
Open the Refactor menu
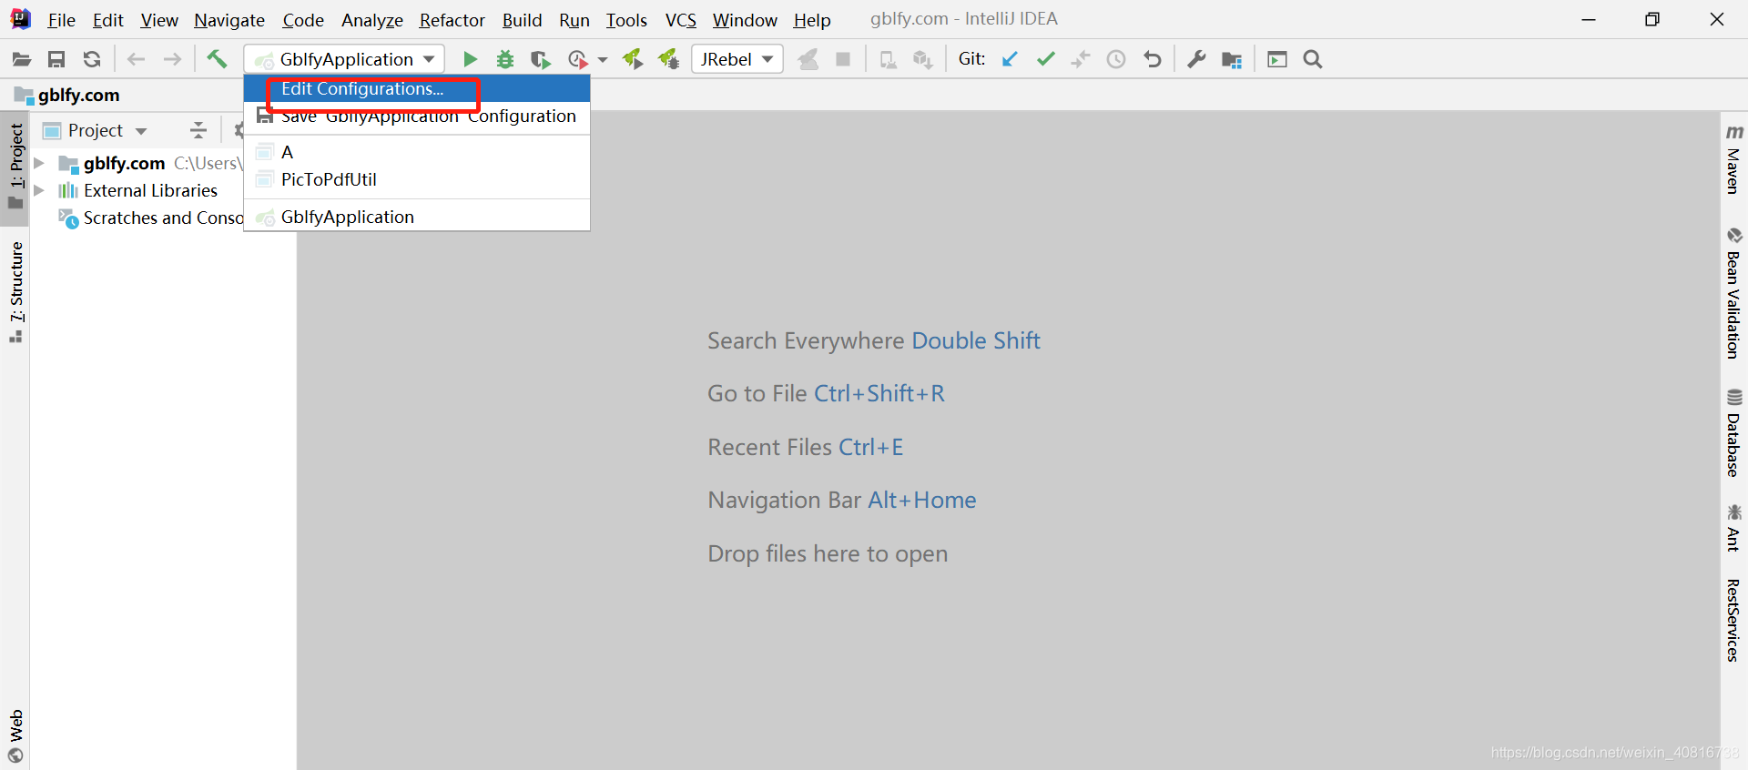[452, 20]
